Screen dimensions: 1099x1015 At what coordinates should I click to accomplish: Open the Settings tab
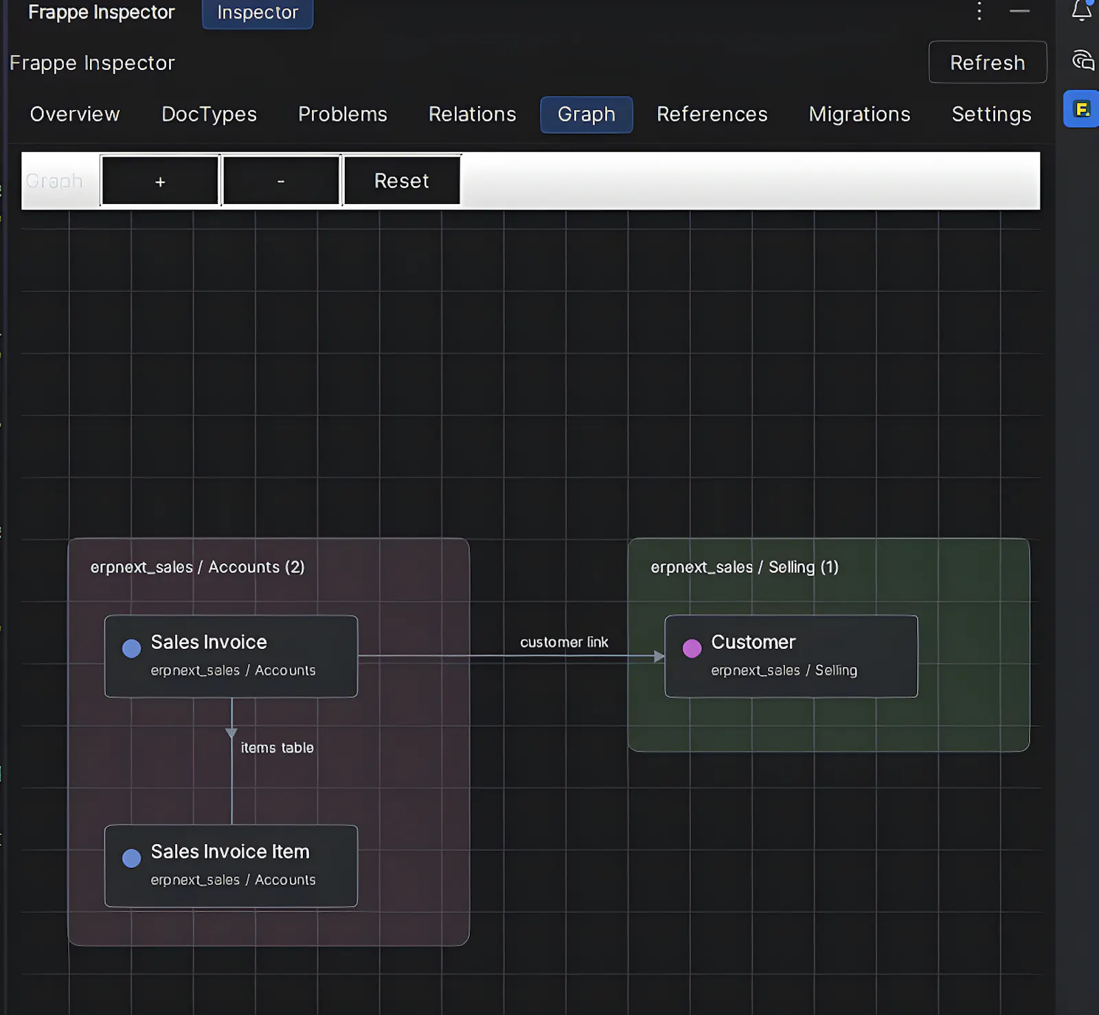(991, 114)
